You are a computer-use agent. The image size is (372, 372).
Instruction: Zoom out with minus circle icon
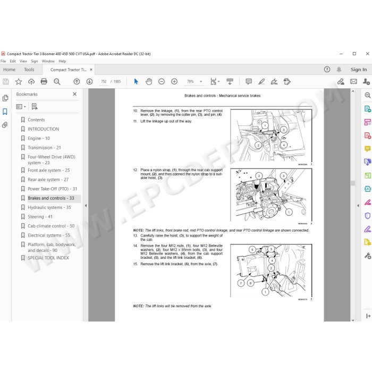[x=162, y=82]
